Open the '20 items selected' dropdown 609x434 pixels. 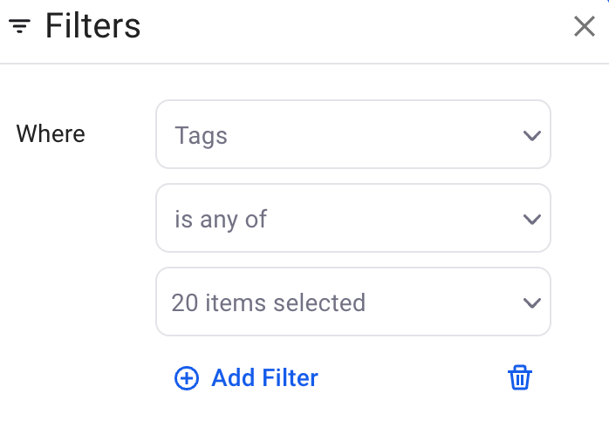pyautogui.click(x=352, y=302)
